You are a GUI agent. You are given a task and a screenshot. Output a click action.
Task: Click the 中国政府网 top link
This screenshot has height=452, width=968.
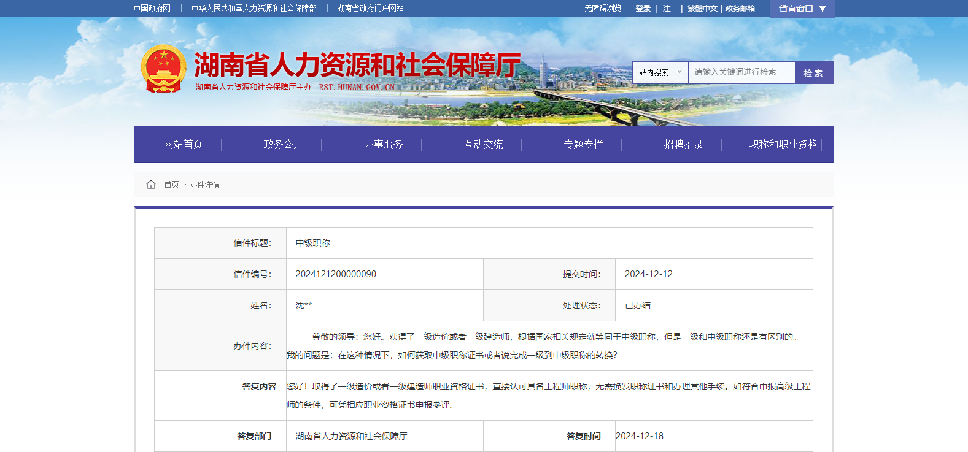click(152, 8)
